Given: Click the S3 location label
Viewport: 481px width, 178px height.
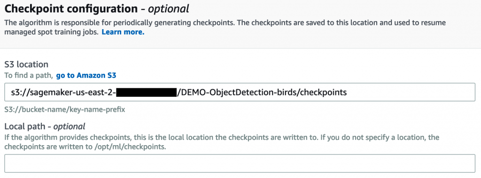Looking at the screenshot, I should tap(26, 64).
